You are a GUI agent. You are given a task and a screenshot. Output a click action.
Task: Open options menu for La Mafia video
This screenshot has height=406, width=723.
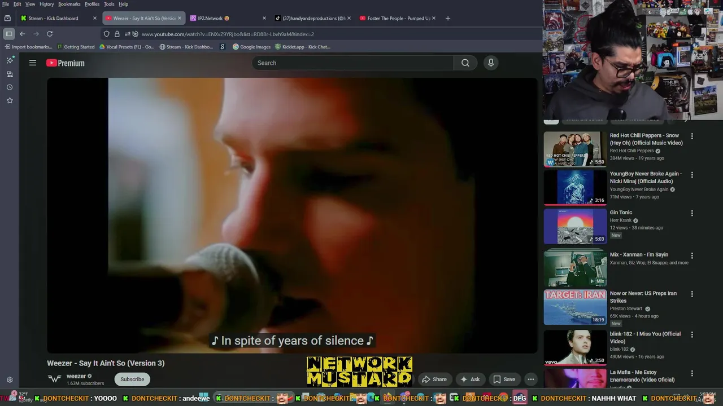click(x=692, y=373)
